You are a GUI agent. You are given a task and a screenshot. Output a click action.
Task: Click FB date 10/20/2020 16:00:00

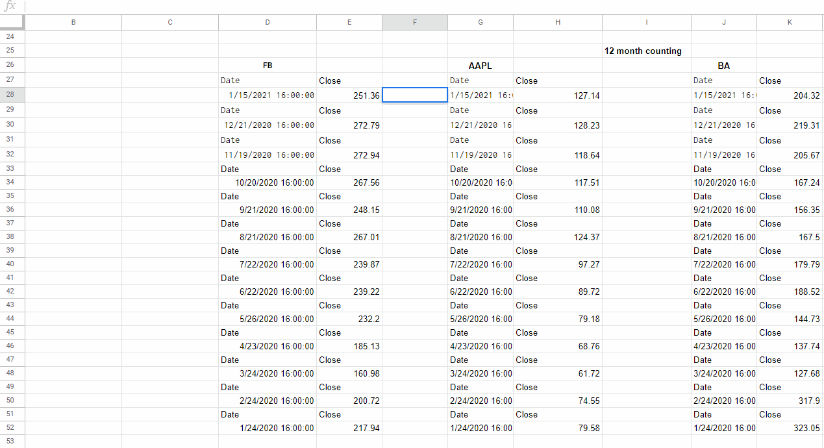pos(268,183)
